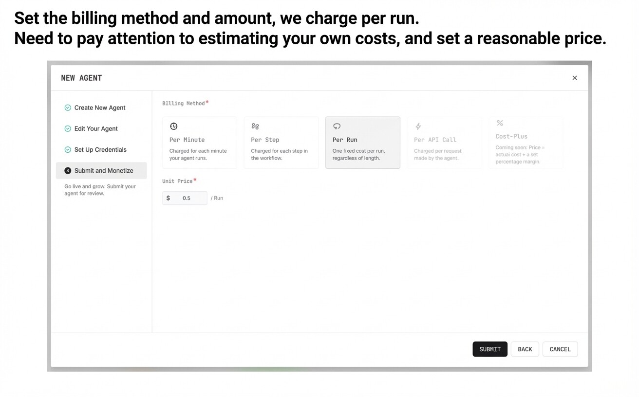
Task: Click the checkmark icon beside Edit Your Agent
Action: click(68, 129)
